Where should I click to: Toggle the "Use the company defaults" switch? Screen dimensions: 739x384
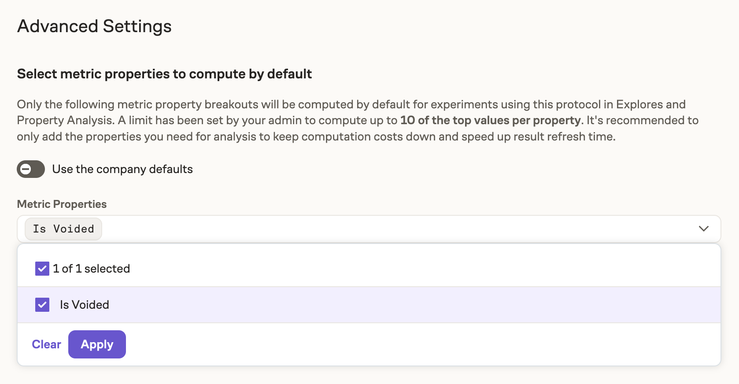tap(30, 169)
